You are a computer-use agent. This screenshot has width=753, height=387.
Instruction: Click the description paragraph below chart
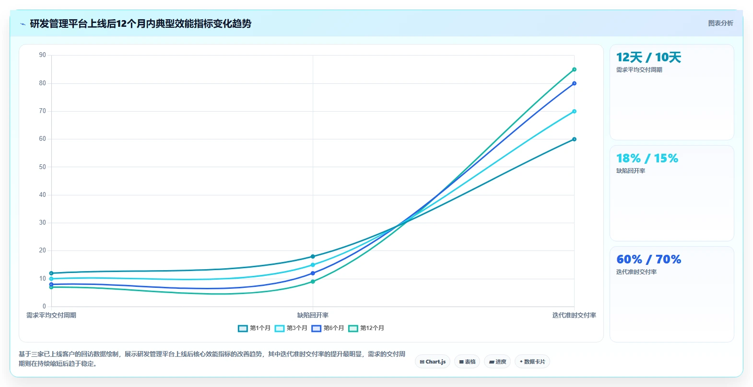click(212, 359)
